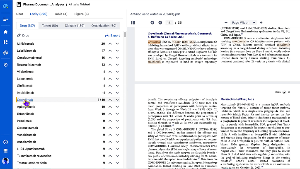
Task: Select Odronextamab in the drug list
Action: [27, 128]
